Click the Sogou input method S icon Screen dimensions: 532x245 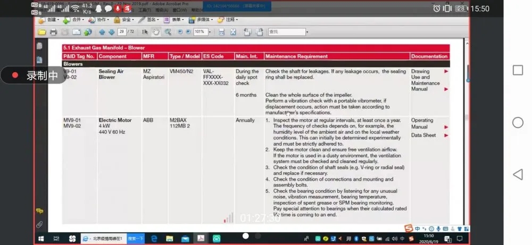pyautogui.click(x=409, y=229)
